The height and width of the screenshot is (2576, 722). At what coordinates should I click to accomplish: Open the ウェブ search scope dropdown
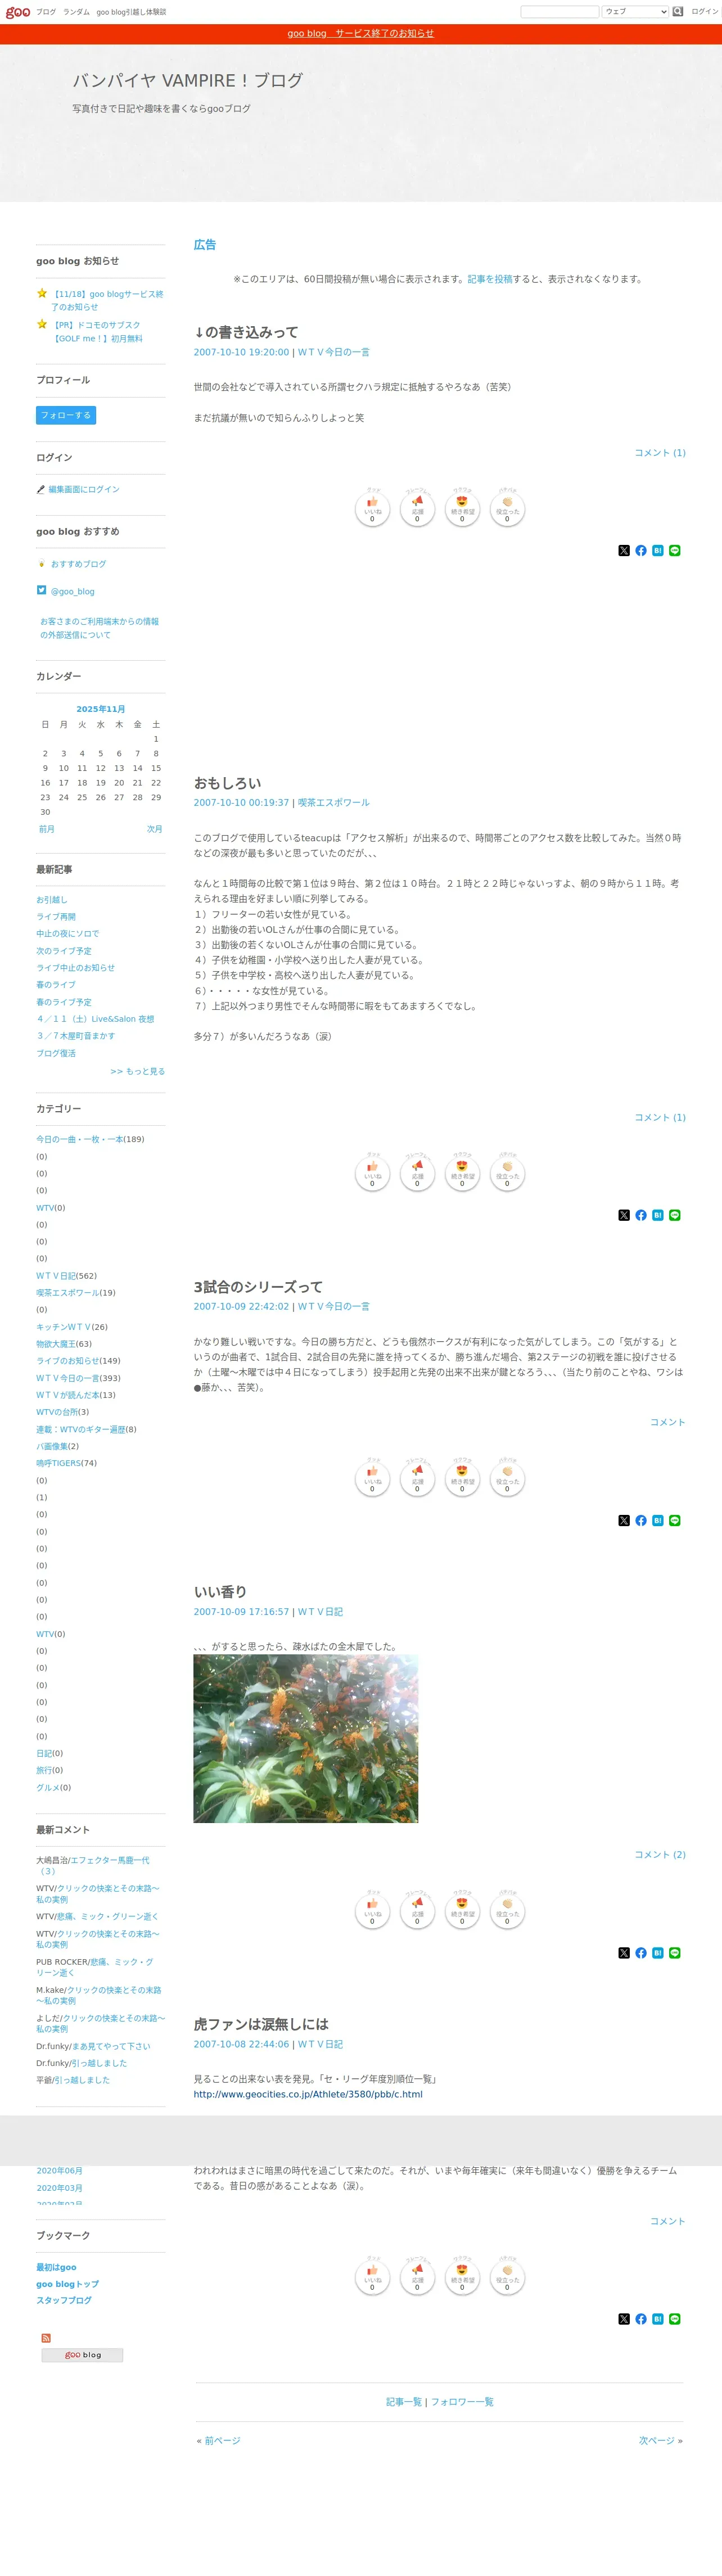coord(635,12)
